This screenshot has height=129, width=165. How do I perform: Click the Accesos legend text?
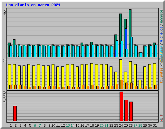pyautogui.click(x=161, y=16)
